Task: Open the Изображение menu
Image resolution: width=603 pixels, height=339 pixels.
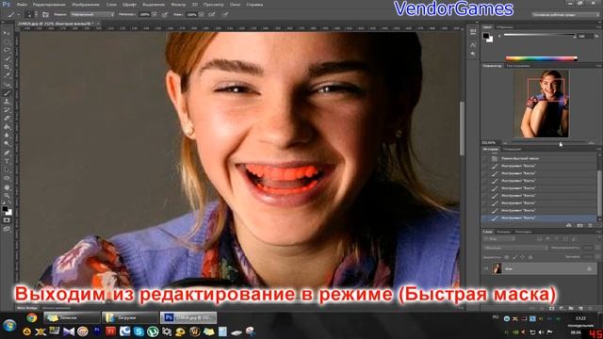Action: (x=86, y=5)
